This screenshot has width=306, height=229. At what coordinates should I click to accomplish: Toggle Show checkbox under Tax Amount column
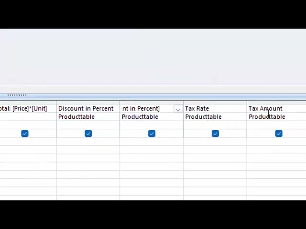[279, 134]
